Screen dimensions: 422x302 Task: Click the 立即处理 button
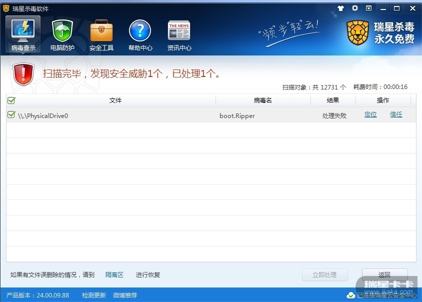coord(325,275)
